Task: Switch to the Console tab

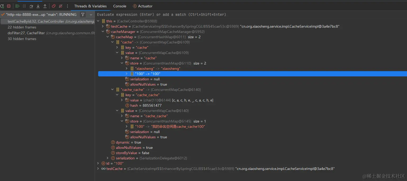Action: click(x=120, y=6)
